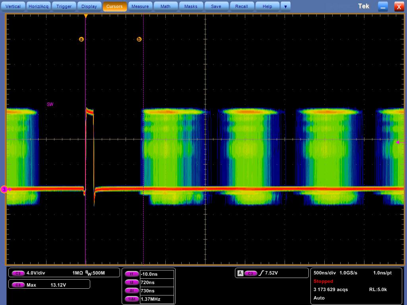407x305 pixels.
Task: Open the Math menu
Action: point(165,6)
